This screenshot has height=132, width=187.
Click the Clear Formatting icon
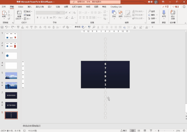[x=74, y=13]
